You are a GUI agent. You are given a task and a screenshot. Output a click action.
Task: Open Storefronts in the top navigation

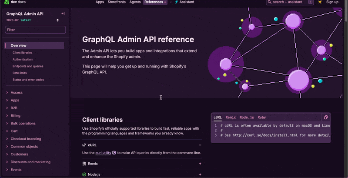coord(117,2)
